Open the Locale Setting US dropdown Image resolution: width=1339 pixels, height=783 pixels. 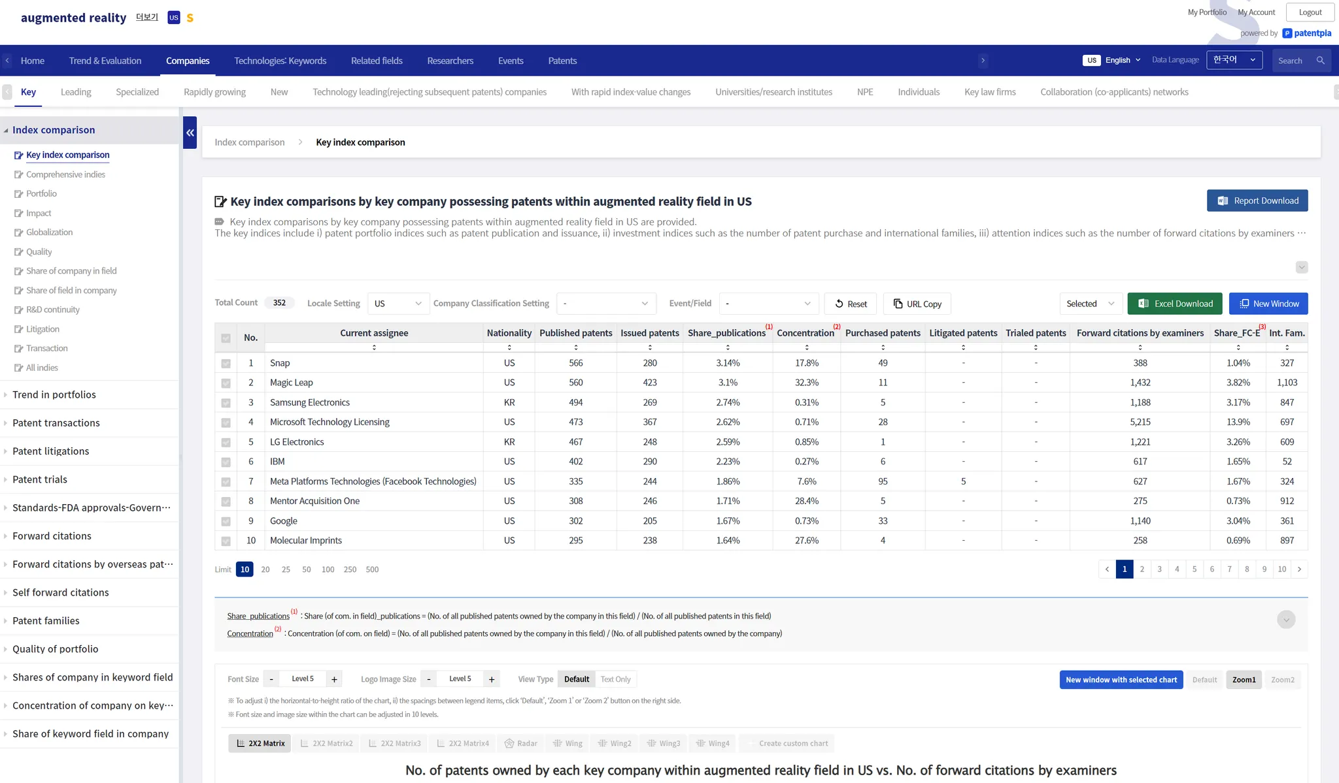pos(398,304)
